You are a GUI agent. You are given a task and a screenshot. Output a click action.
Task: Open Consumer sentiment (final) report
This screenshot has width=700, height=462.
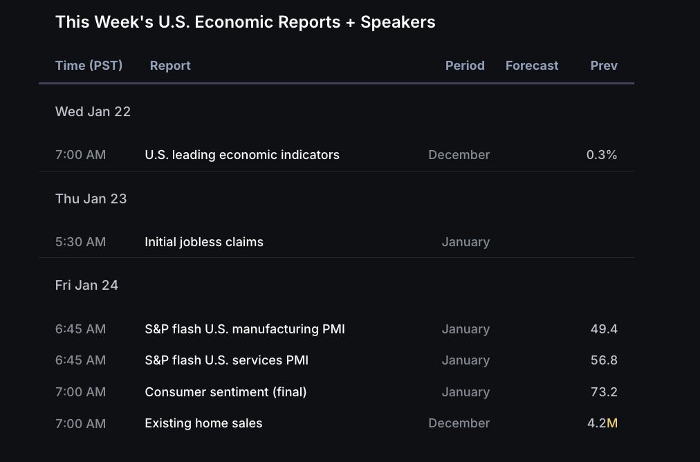tap(225, 392)
